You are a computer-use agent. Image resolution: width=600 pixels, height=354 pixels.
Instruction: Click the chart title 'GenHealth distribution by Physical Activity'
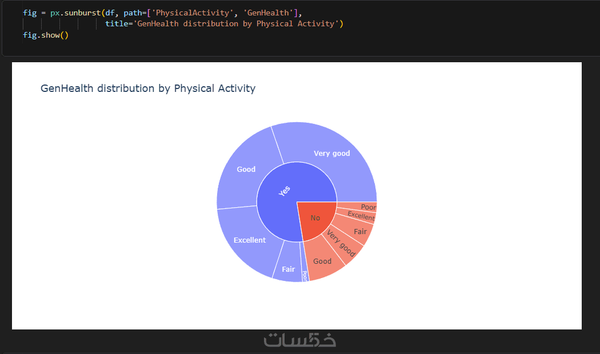(x=148, y=88)
